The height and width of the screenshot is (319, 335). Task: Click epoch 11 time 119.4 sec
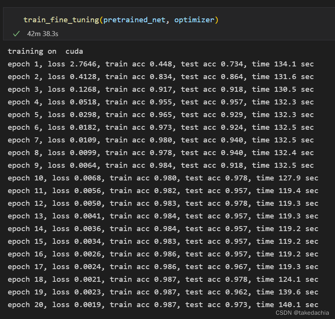[x=287, y=190]
